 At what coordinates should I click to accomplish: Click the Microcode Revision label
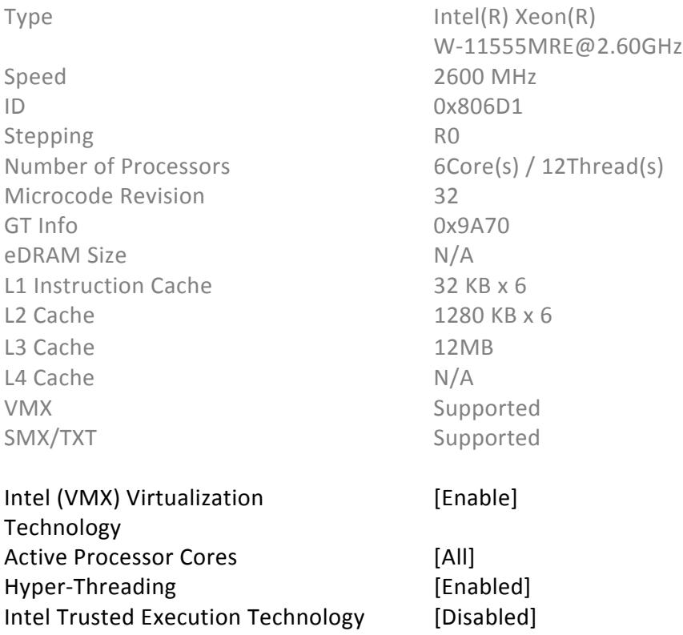point(105,196)
